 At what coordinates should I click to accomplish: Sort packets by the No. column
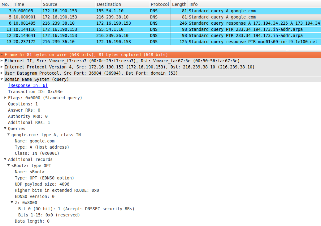6,4
